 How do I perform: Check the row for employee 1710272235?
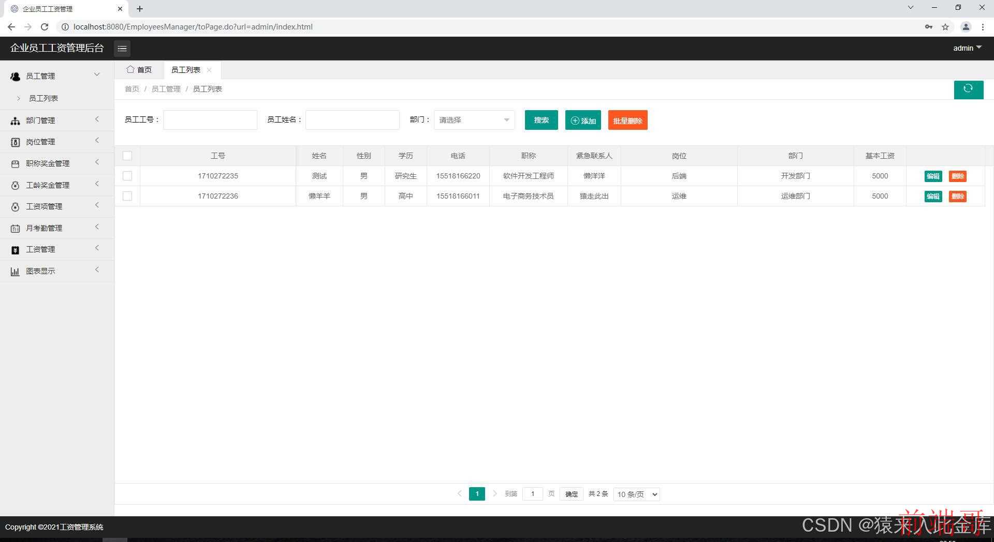click(x=127, y=176)
